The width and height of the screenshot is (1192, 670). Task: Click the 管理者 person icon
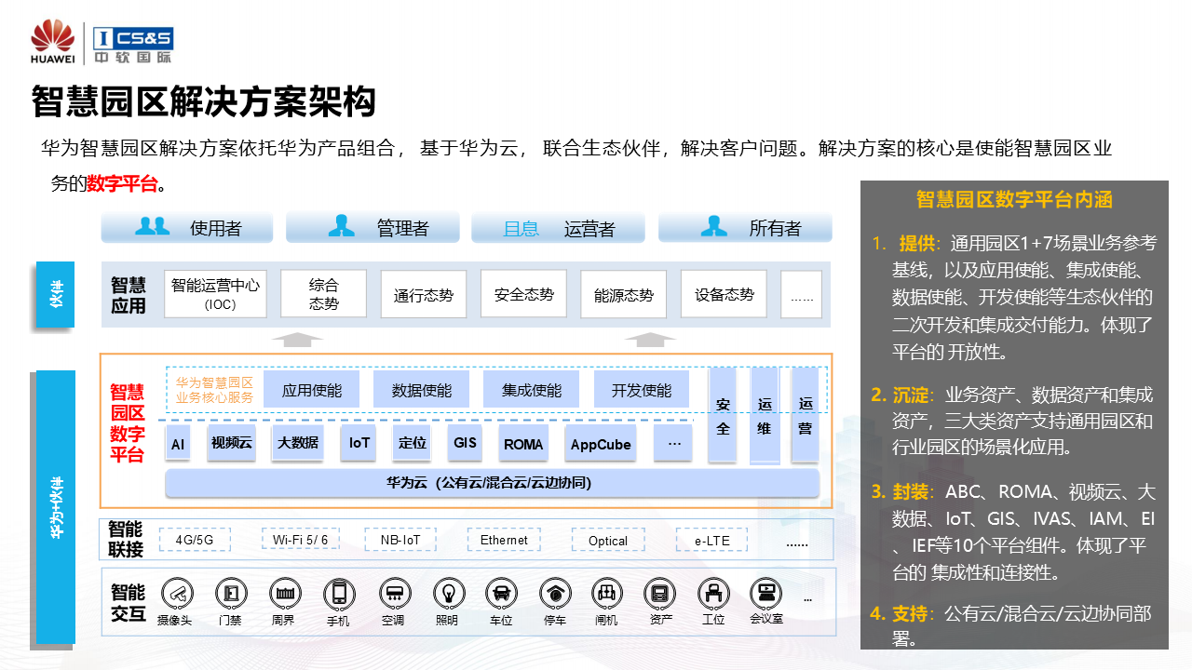click(x=341, y=226)
